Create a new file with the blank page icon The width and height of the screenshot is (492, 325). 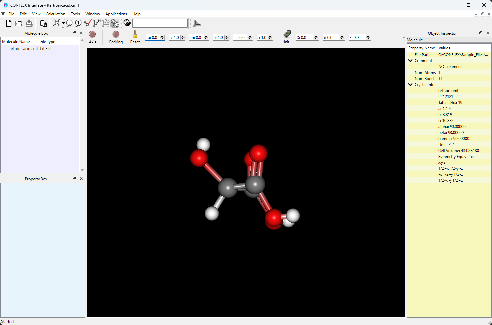point(9,23)
